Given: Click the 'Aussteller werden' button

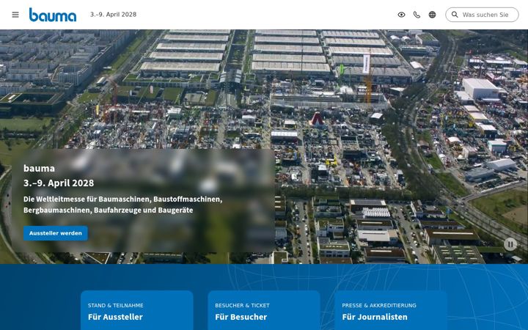Looking at the screenshot, I should pos(56,233).
